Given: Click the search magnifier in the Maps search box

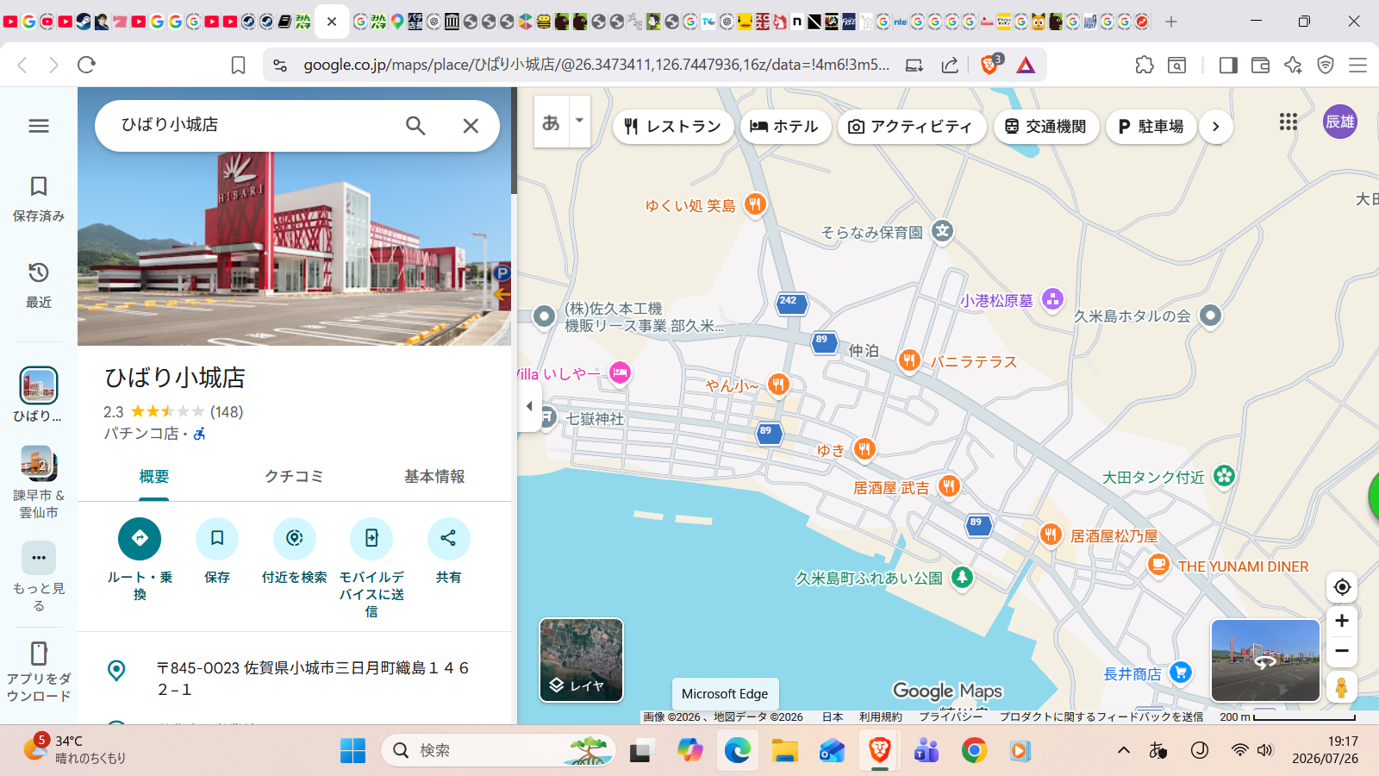Looking at the screenshot, I should (415, 126).
